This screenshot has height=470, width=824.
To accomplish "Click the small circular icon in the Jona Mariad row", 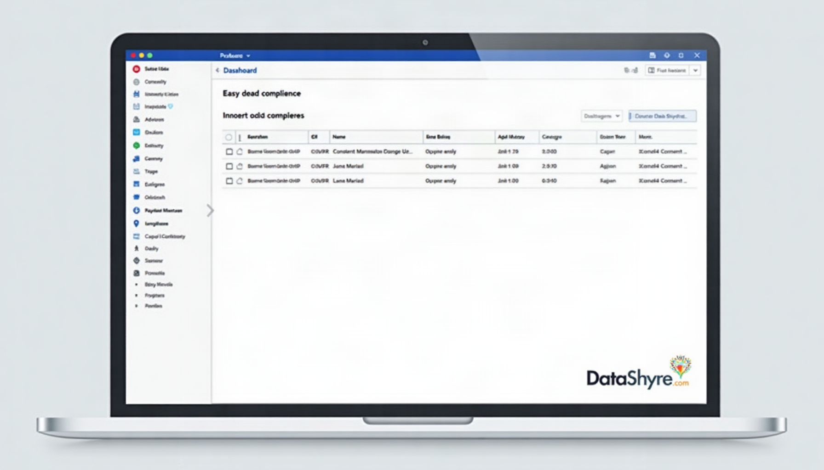I will click(x=240, y=166).
